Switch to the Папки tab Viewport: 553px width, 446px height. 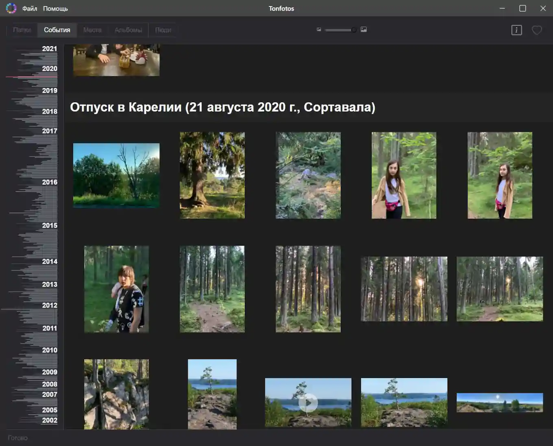[x=22, y=30]
